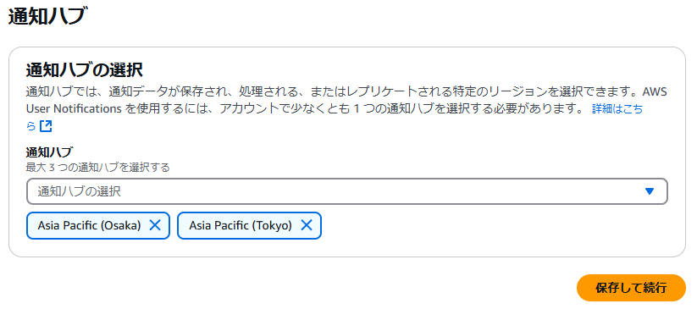697x309 pixels.
Task: Click the empty panel area right of the Tokyo token
Action: pyautogui.click(x=494, y=225)
